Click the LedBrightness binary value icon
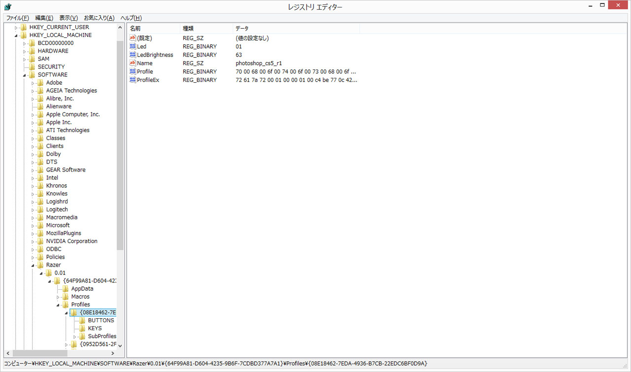The height and width of the screenshot is (372, 631). point(132,55)
